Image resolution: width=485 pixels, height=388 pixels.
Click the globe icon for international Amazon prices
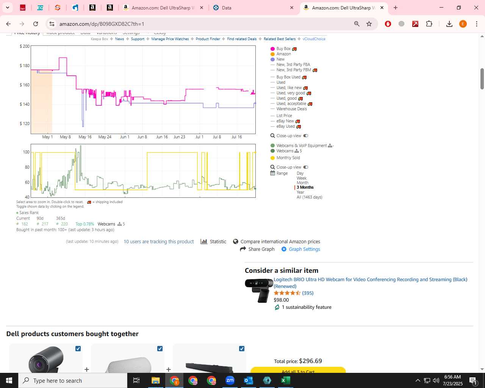coord(236,241)
